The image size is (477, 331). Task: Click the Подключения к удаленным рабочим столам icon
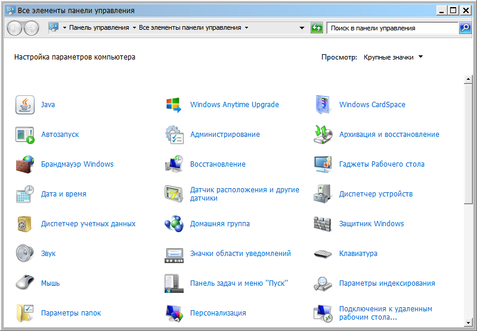tap(323, 313)
